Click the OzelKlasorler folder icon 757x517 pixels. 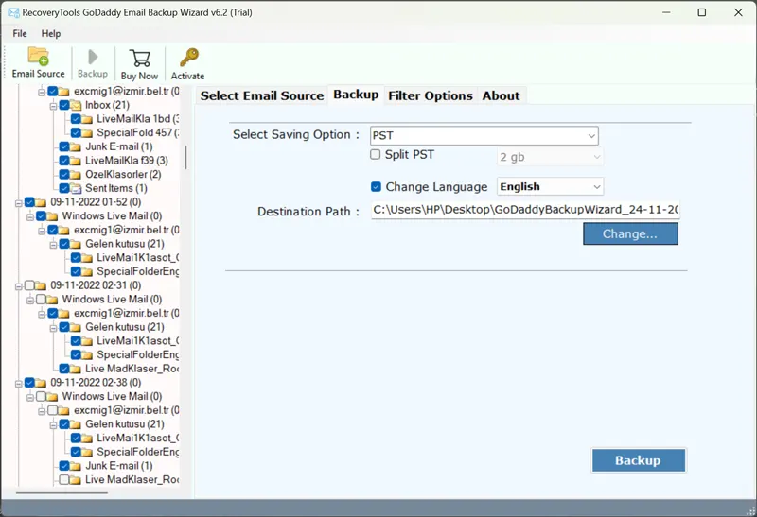point(76,175)
